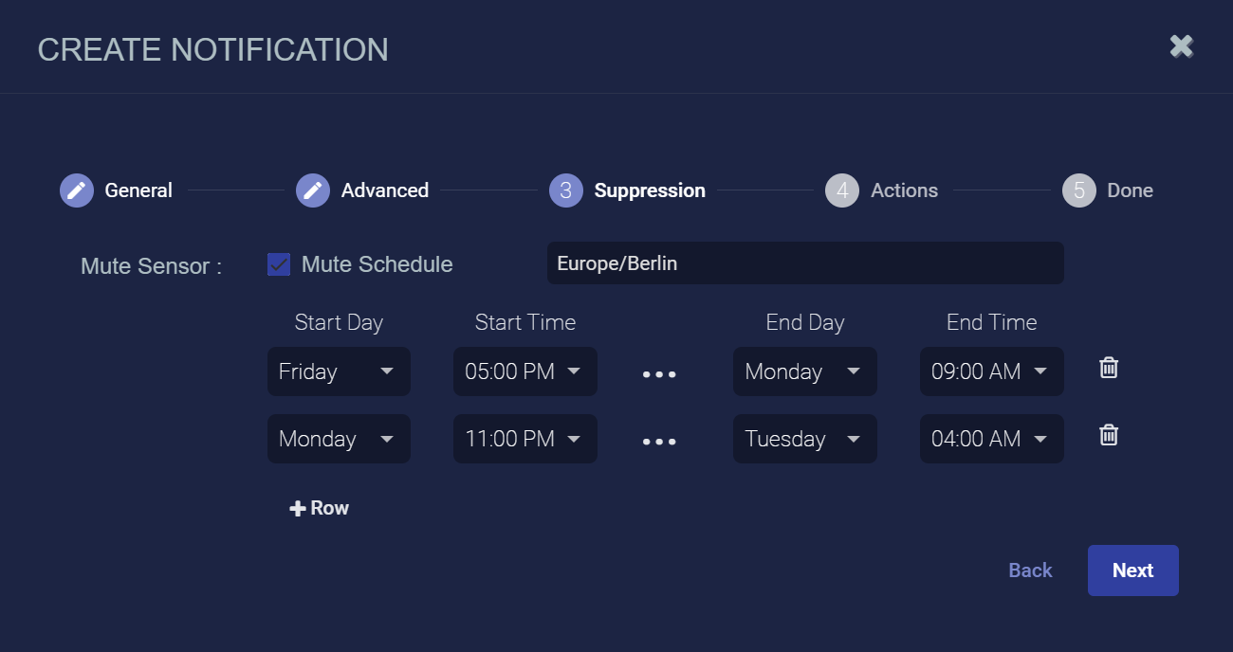
Task: Change the 04:00 AM end time
Action: [x=991, y=439]
